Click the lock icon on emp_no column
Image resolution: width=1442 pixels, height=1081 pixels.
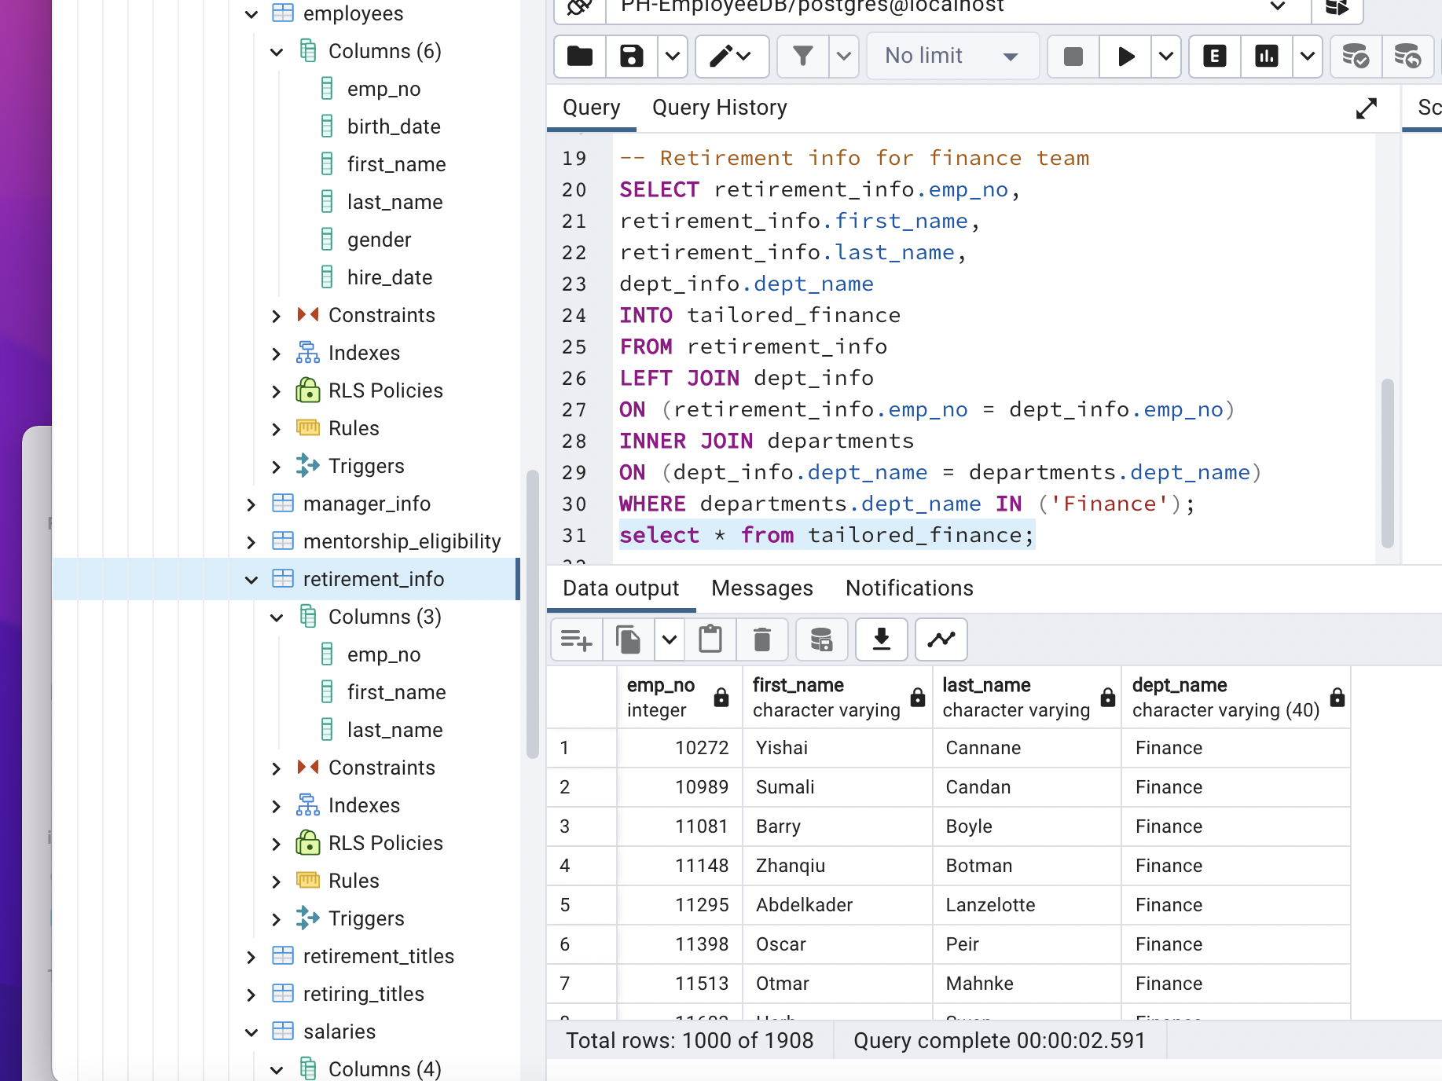tap(721, 698)
